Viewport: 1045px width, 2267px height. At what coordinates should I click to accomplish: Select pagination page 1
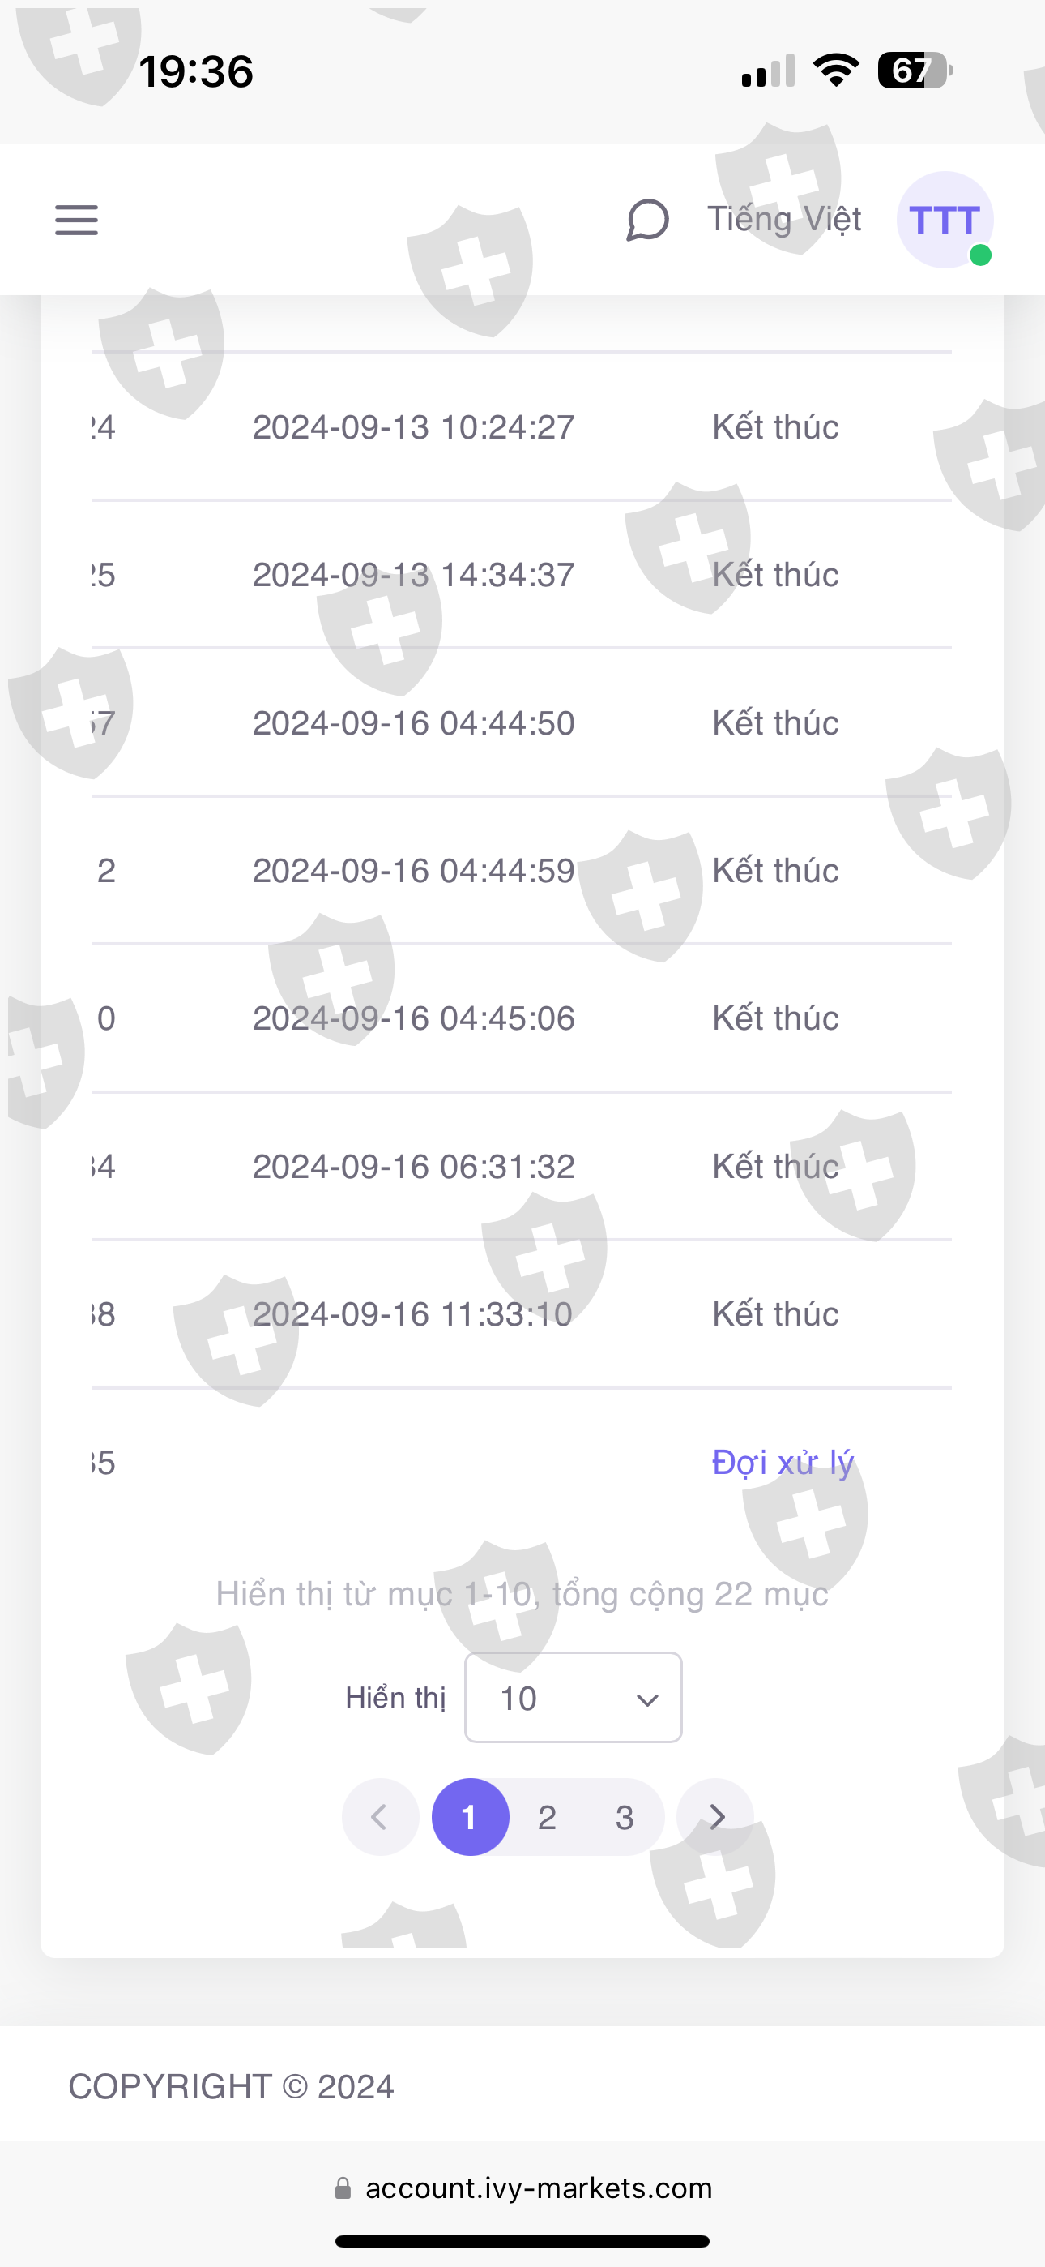[470, 1817]
